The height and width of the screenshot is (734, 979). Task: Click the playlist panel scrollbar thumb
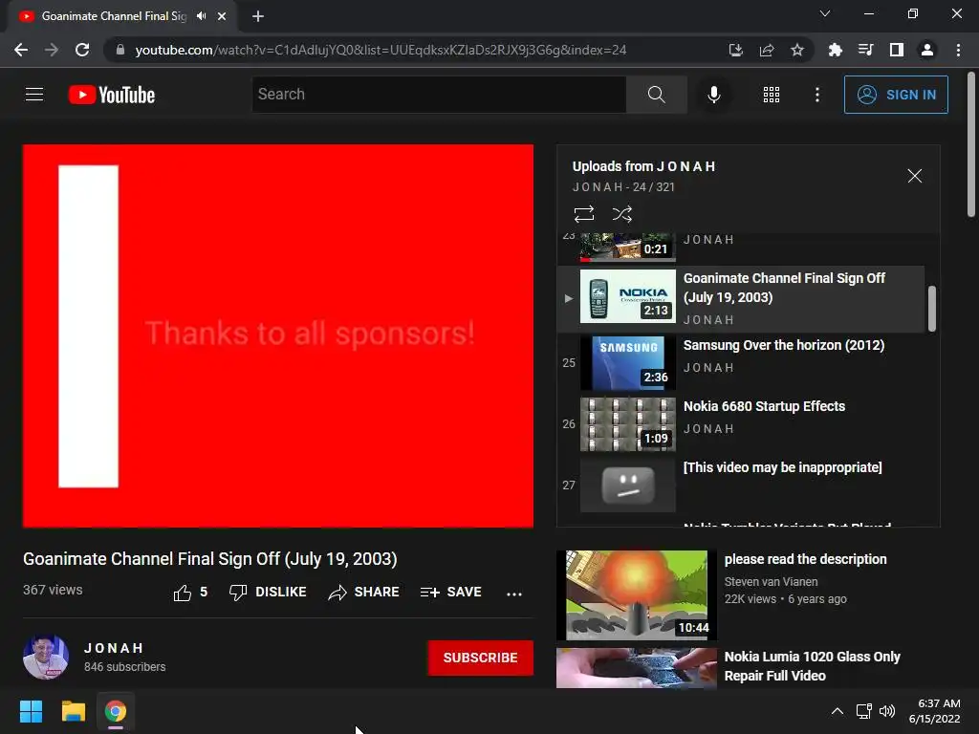pos(931,309)
